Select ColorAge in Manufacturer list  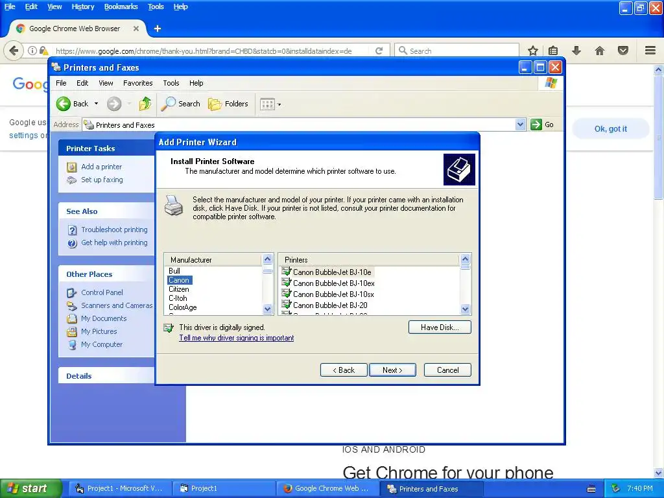point(182,307)
